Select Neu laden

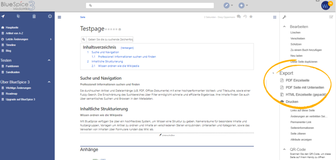(x=297, y=56)
